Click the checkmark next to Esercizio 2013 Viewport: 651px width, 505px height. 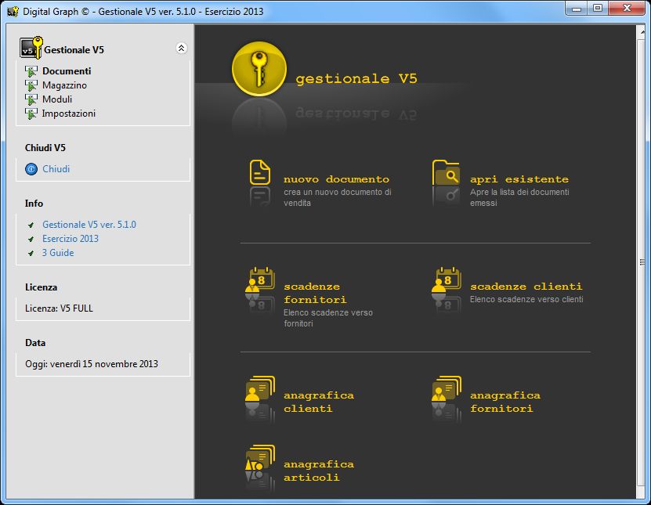pos(31,239)
